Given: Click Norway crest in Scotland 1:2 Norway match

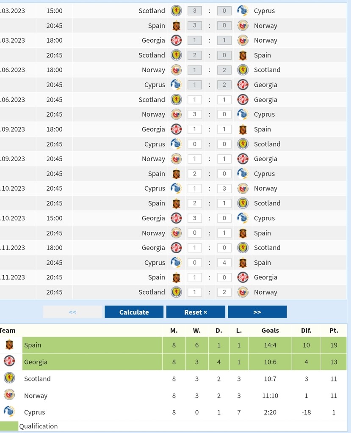Looking at the screenshot, I should pyautogui.click(x=243, y=292).
